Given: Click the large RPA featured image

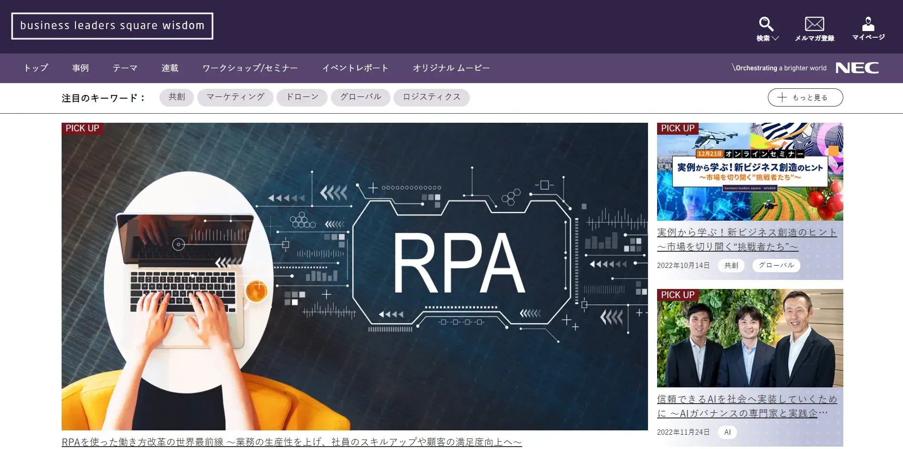Looking at the screenshot, I should [x=354, y=276].
